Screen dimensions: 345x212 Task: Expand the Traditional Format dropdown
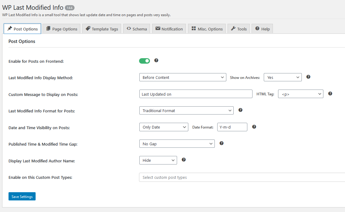[x=186, y=110]
